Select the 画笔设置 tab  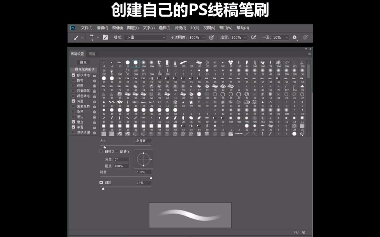coord(77,54)
